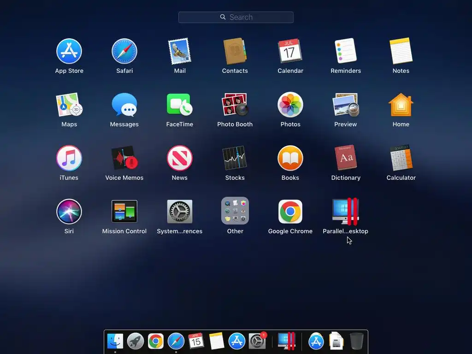Open Calendar from the Dock
This screenshot has width=472, height=354.
196,341
